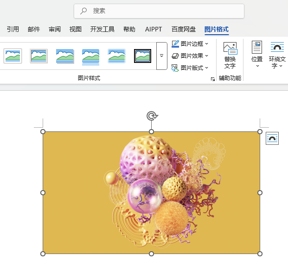Click the top-left resize handle of the image
288x279 pixels.
pos(43,132)
